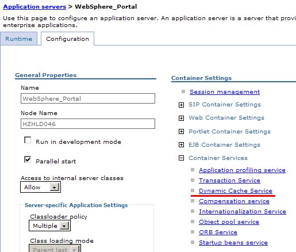This screenshot has width=296, height=252.
Task: Open the Transaction Service link
Action: point(229,181)
